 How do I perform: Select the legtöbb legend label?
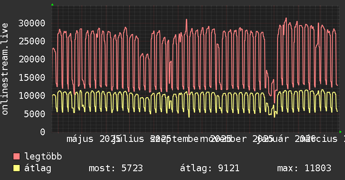point(43,157)
